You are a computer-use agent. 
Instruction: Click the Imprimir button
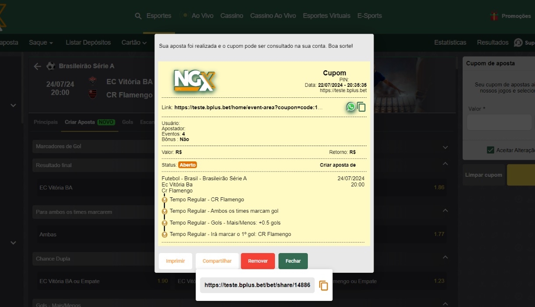[175, 261]
